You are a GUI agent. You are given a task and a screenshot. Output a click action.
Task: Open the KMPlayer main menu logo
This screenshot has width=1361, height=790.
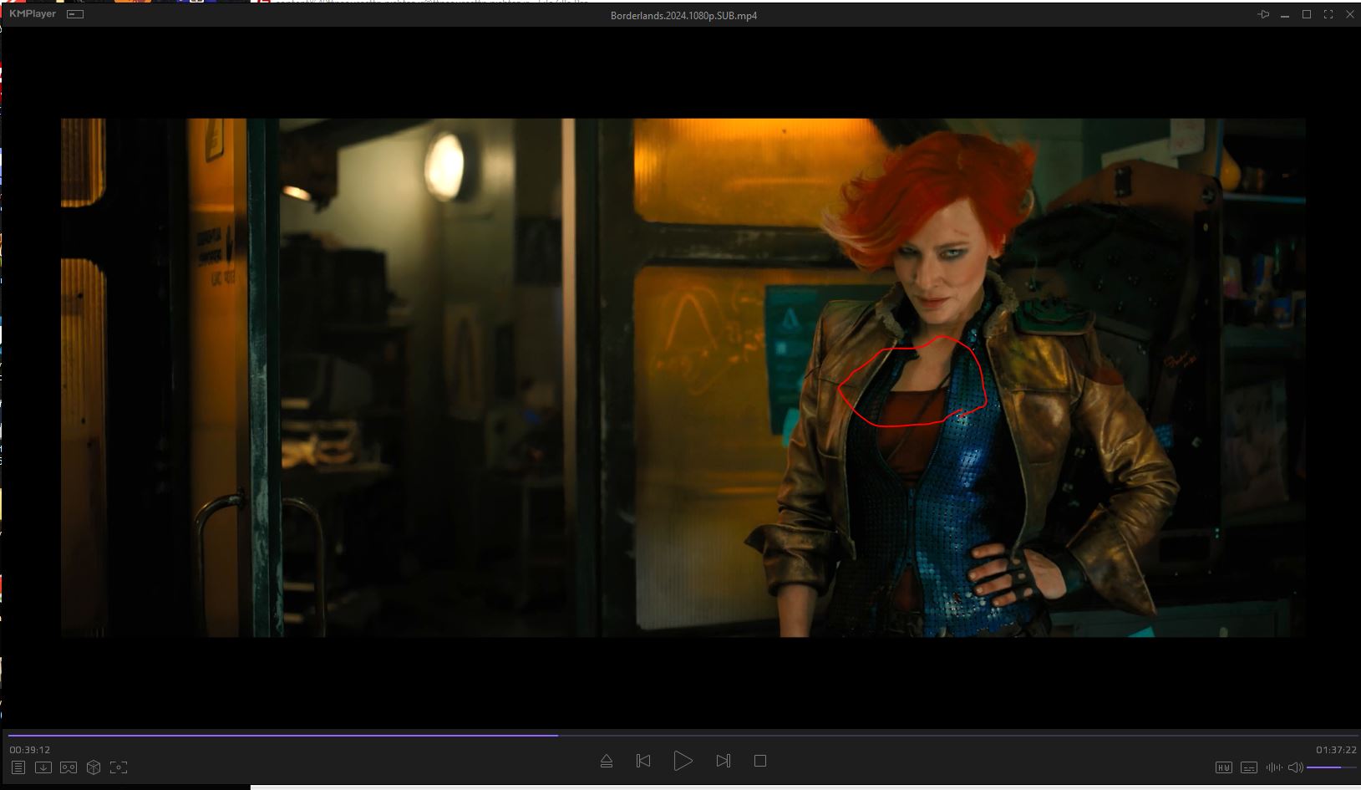point(33,14)
